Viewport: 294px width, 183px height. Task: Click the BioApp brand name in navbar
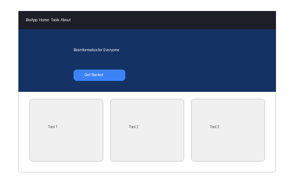tap(32, 20)
